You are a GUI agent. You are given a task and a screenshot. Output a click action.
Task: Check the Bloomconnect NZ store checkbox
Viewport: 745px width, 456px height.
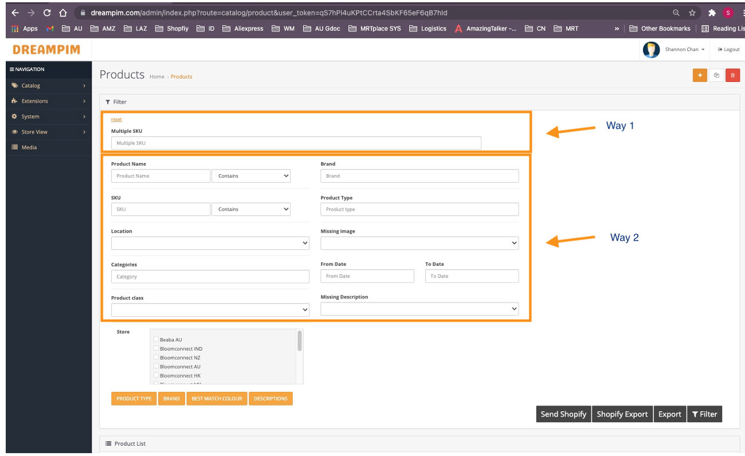click(x=156, y=357)
